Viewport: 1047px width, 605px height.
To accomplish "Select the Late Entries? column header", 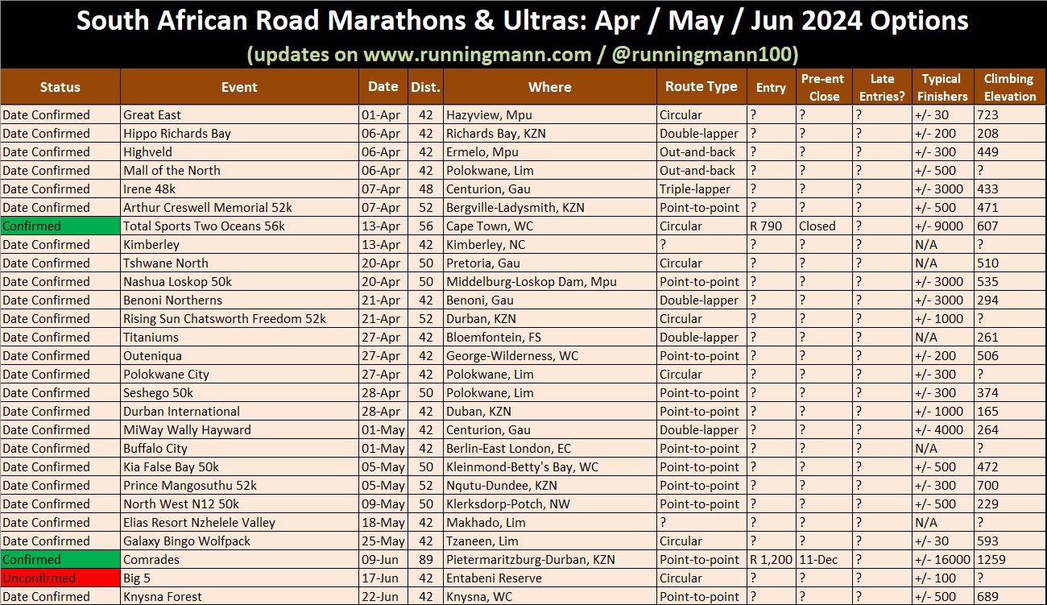I will (883, 87).
